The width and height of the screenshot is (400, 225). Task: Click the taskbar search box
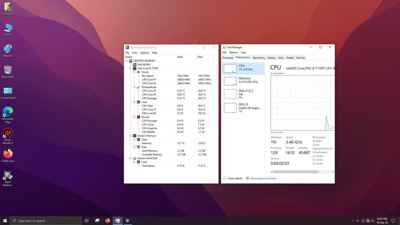click(46, 221)
